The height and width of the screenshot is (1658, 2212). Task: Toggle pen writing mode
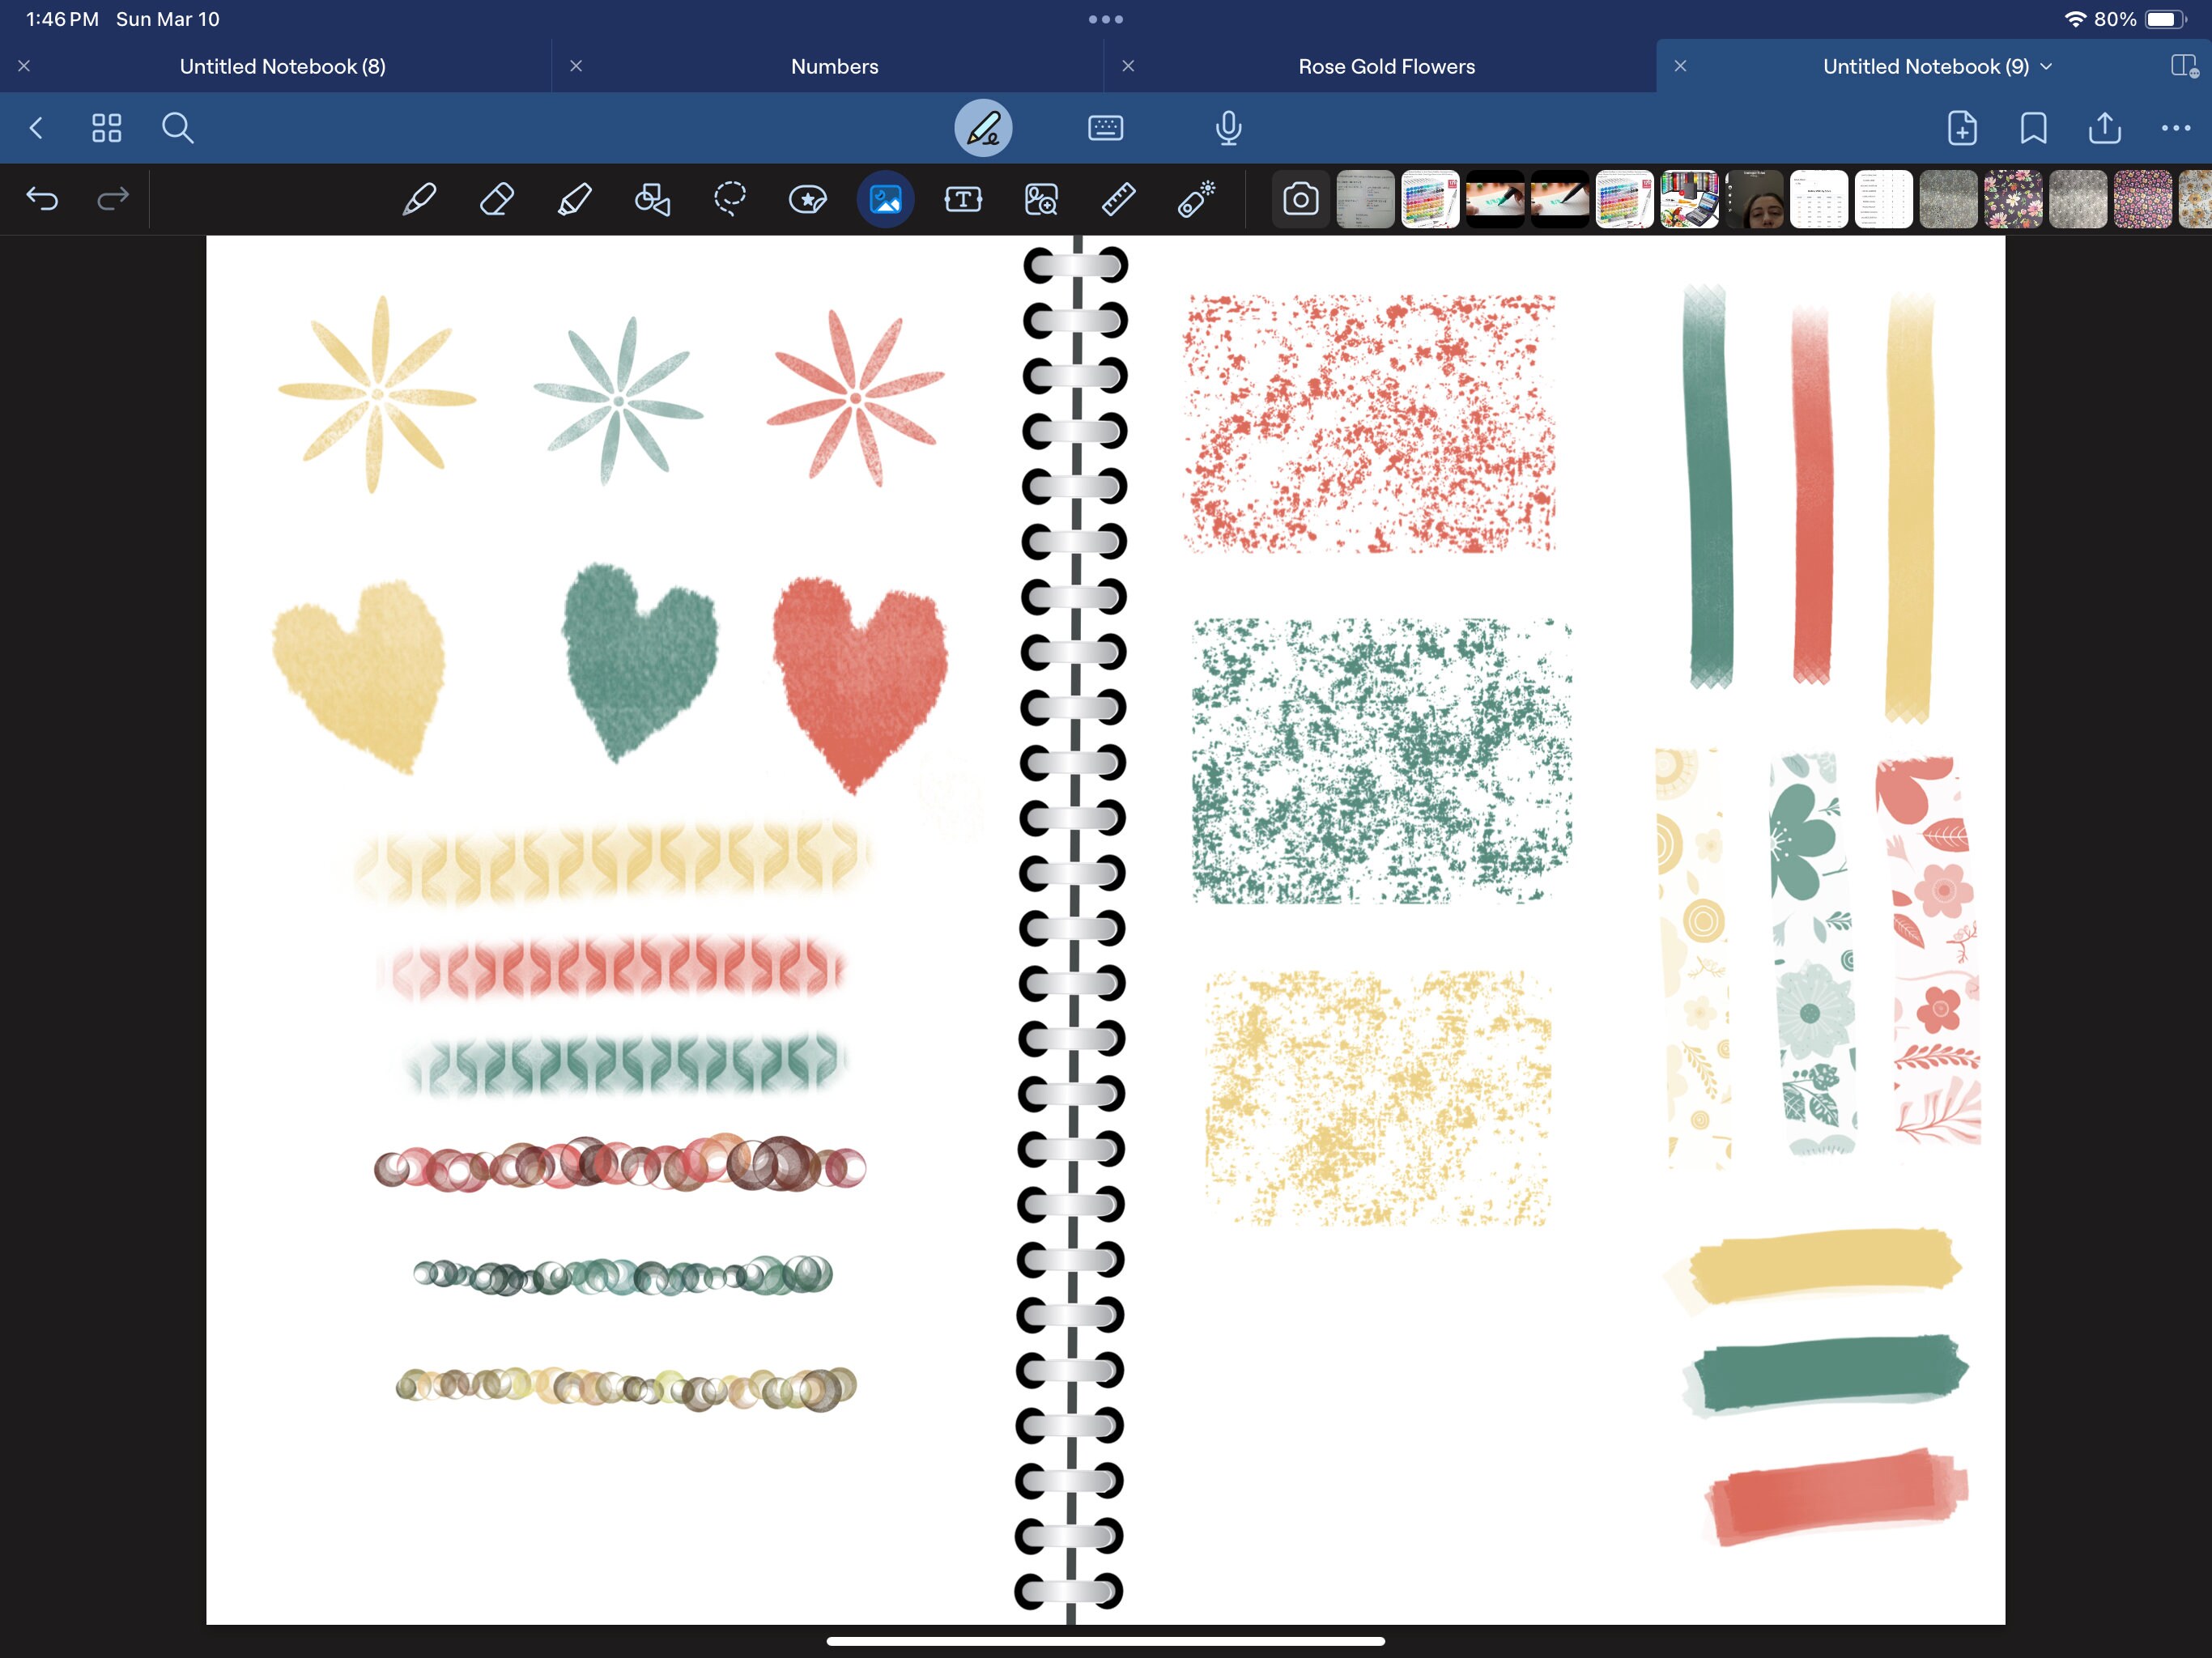983,128
